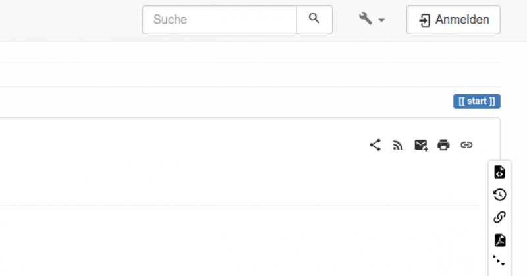Open the wrench tools dropdown menu
Screen dimensions: 527x276
372,19
